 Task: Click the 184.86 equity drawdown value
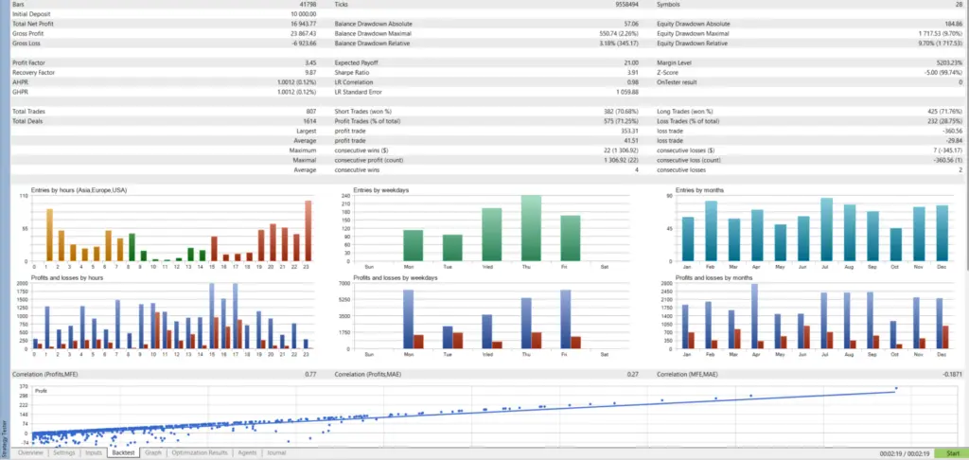click(954, 24)
